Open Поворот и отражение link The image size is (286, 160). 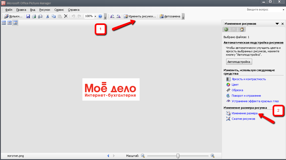click(x=246, y=96)
